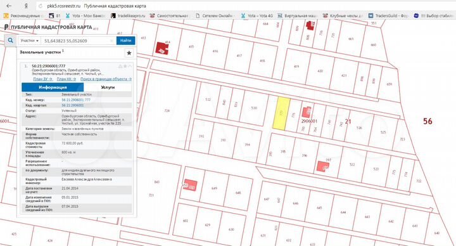456x246 pixels.
Task: Click map parcel 724
Action: pos(167,110)
